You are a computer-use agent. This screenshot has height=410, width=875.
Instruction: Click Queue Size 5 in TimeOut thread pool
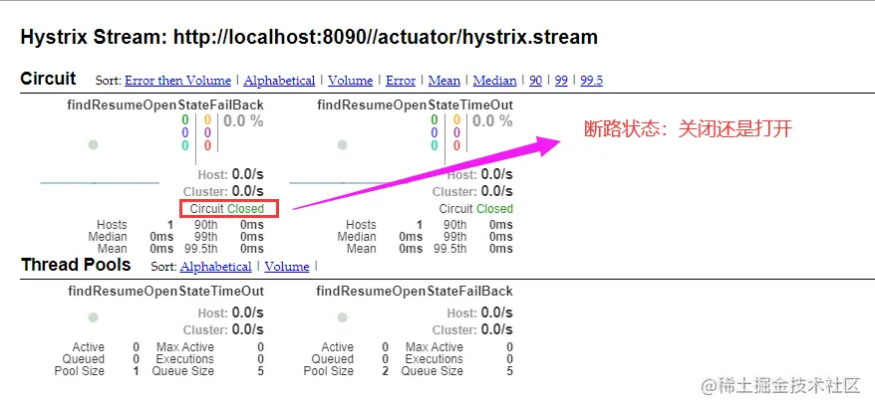click(260, 371)
